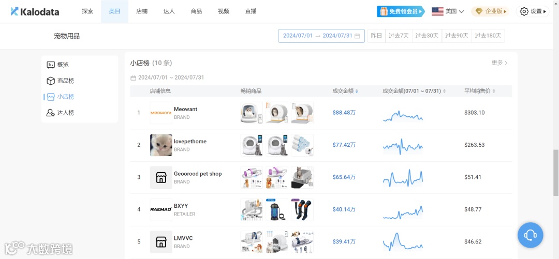Click Meowant's first litter box product thumbnail
Screen dimensions: 559x259
click(x=252, y=113)
